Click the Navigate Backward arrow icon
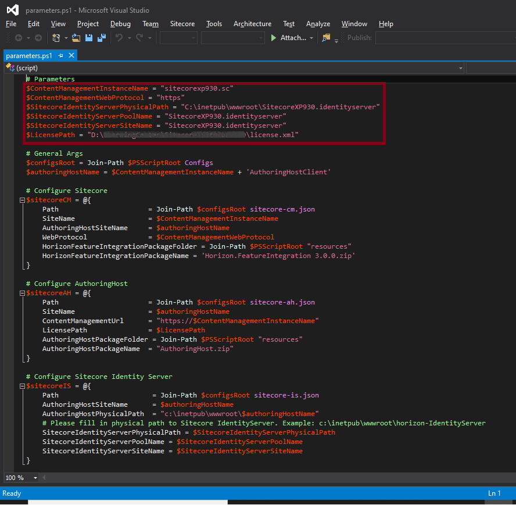 pos(19,37)
